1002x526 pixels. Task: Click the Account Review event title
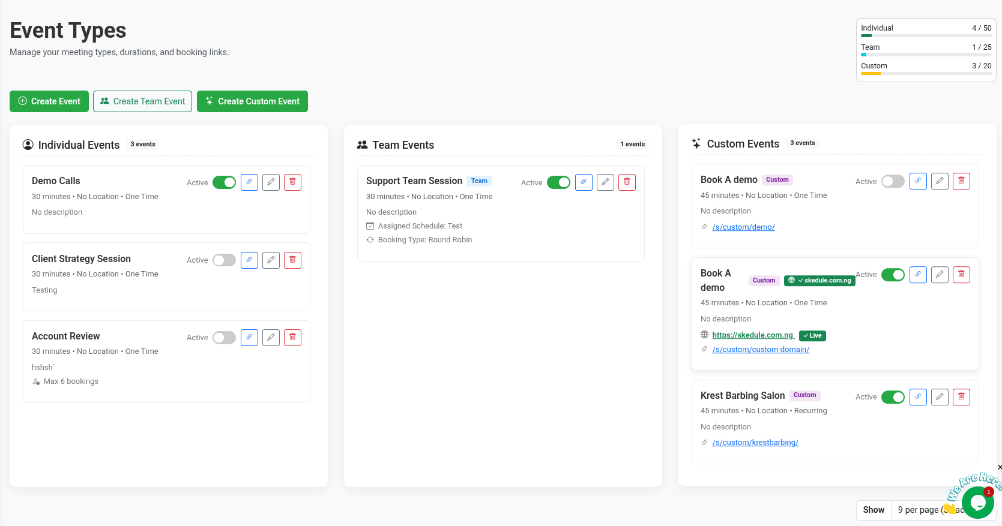click(x=65, y=336)
